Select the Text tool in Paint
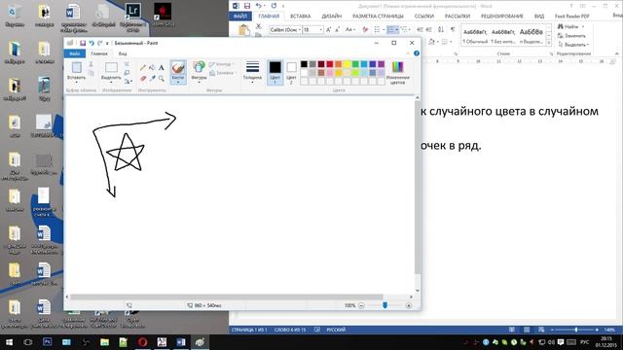623x350 pixels. [162, 68]
